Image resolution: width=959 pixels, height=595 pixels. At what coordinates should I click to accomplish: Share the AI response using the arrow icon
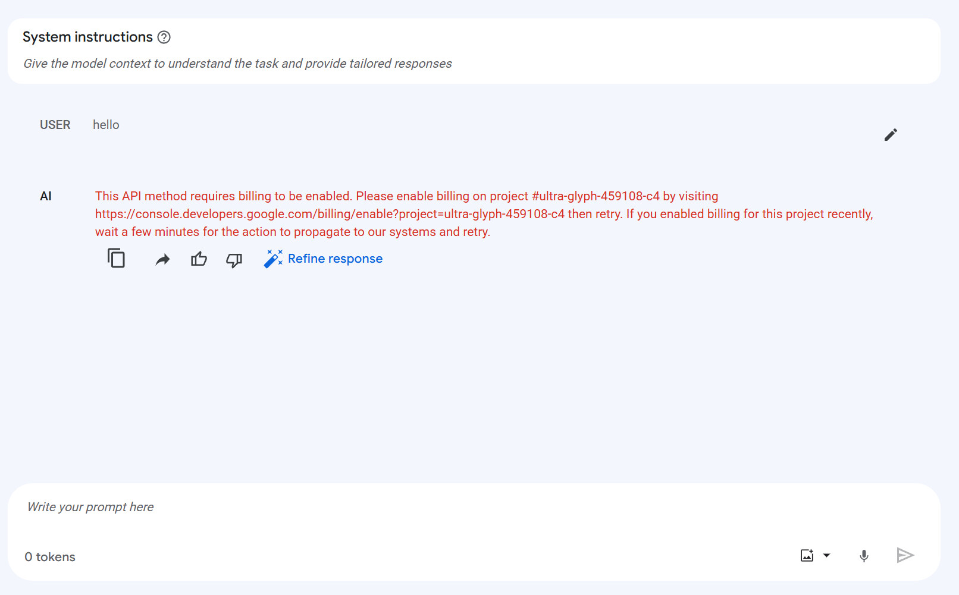162,259
